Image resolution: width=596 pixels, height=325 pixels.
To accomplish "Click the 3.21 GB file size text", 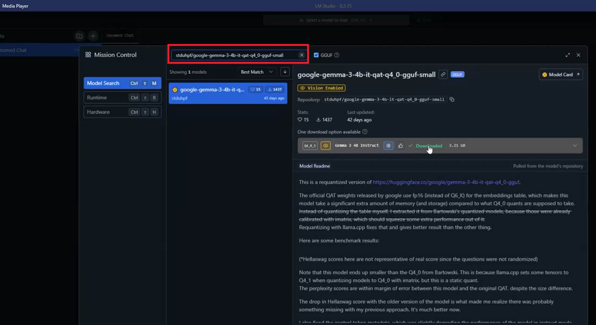I will click(457, 146).
